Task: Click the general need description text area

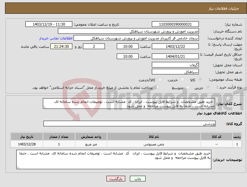Action: point(129,104)
